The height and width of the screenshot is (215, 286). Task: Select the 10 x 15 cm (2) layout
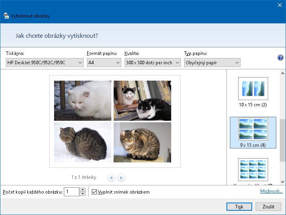point(253,92)
